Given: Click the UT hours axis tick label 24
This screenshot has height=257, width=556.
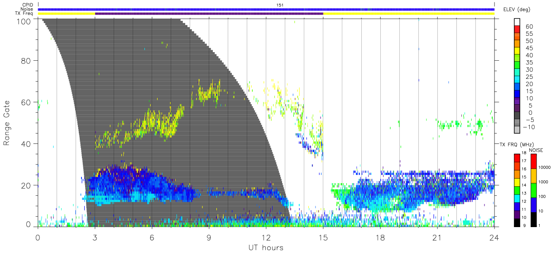Looking at the screenshot, I should pyautogui.click(x=494, y=237).
